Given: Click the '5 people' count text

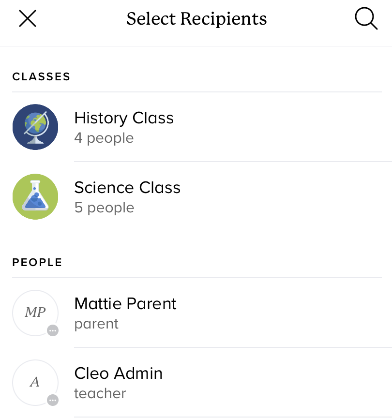Looking at the screenshot, I should pos(104,208).
